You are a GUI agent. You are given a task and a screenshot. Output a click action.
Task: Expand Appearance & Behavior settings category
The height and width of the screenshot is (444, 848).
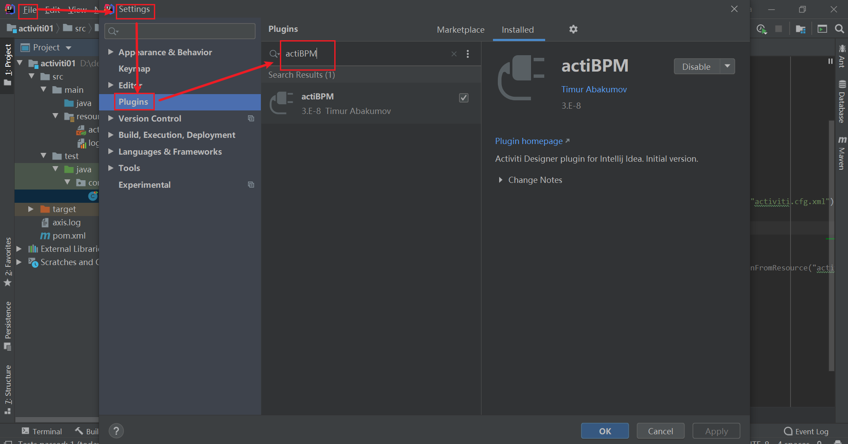[x=111, y=52]
